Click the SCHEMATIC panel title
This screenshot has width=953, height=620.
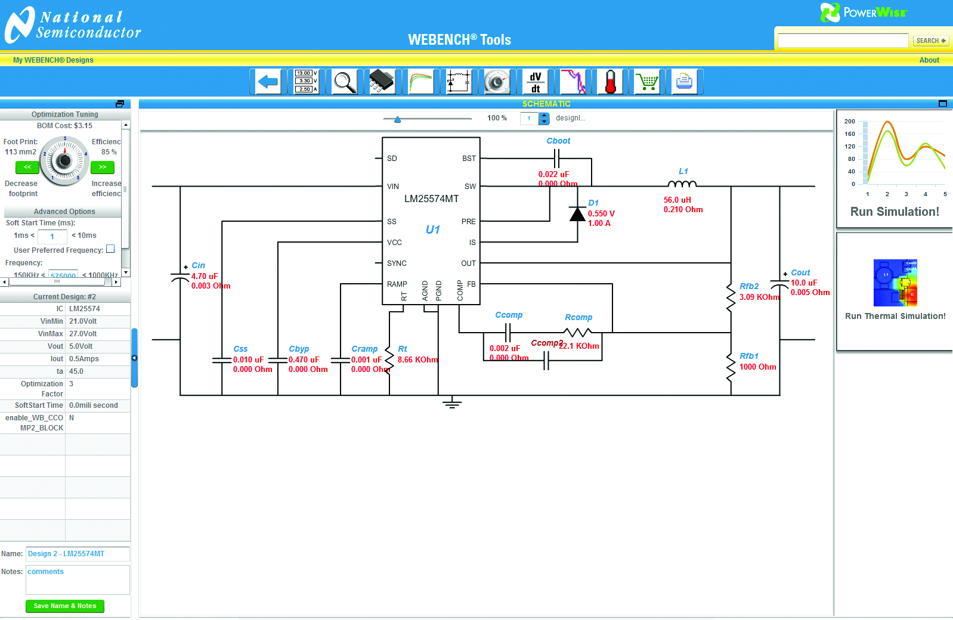(546, 104)
